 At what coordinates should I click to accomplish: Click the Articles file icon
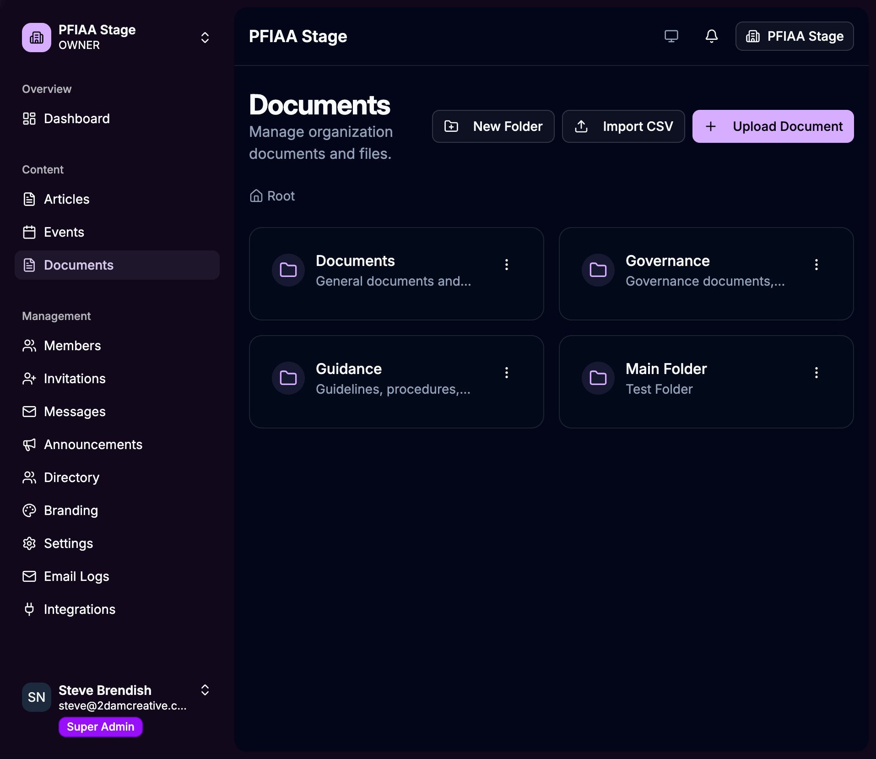pyautogui.click(x=29, y=199)
